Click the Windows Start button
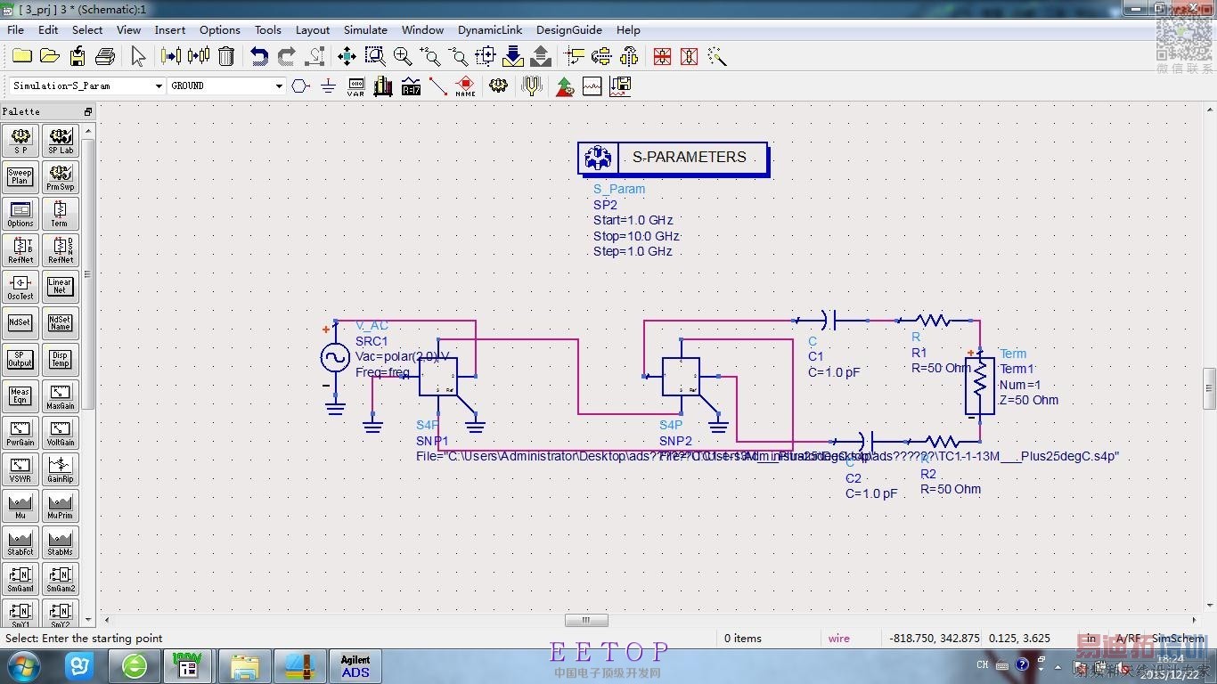Image resolution: width=1217 pixels, height=684 pixels. tap(23, 665)
